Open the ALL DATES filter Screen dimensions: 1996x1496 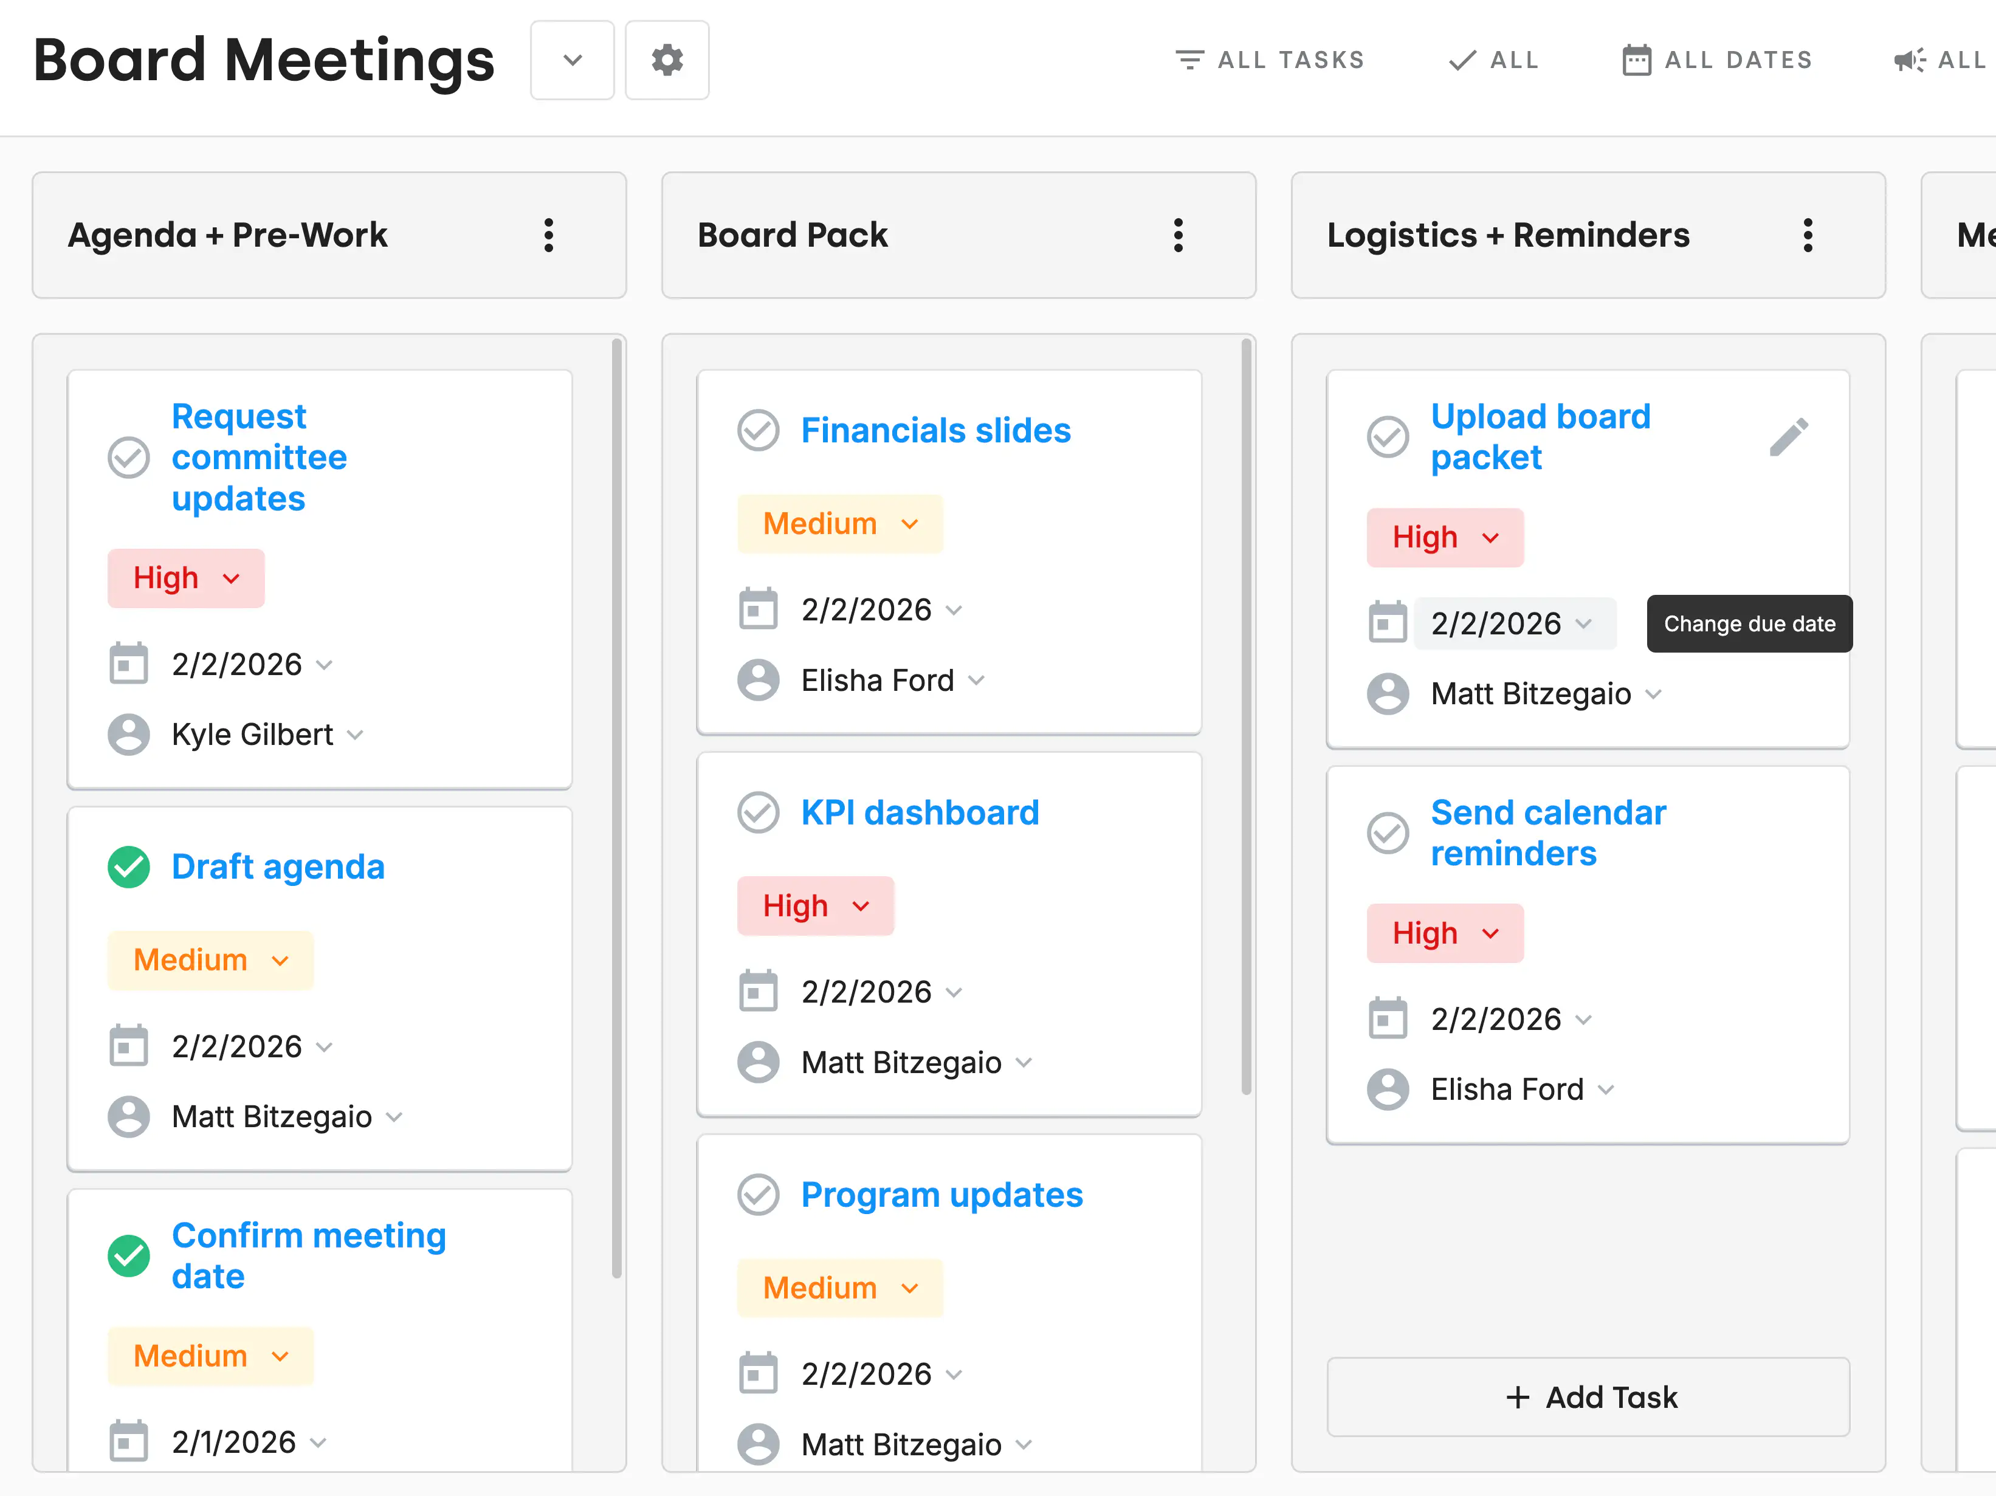[1717, 60]
